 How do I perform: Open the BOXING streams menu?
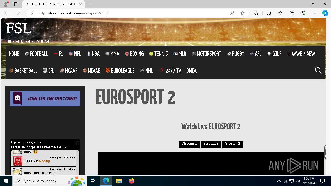(x=134, y=54)
